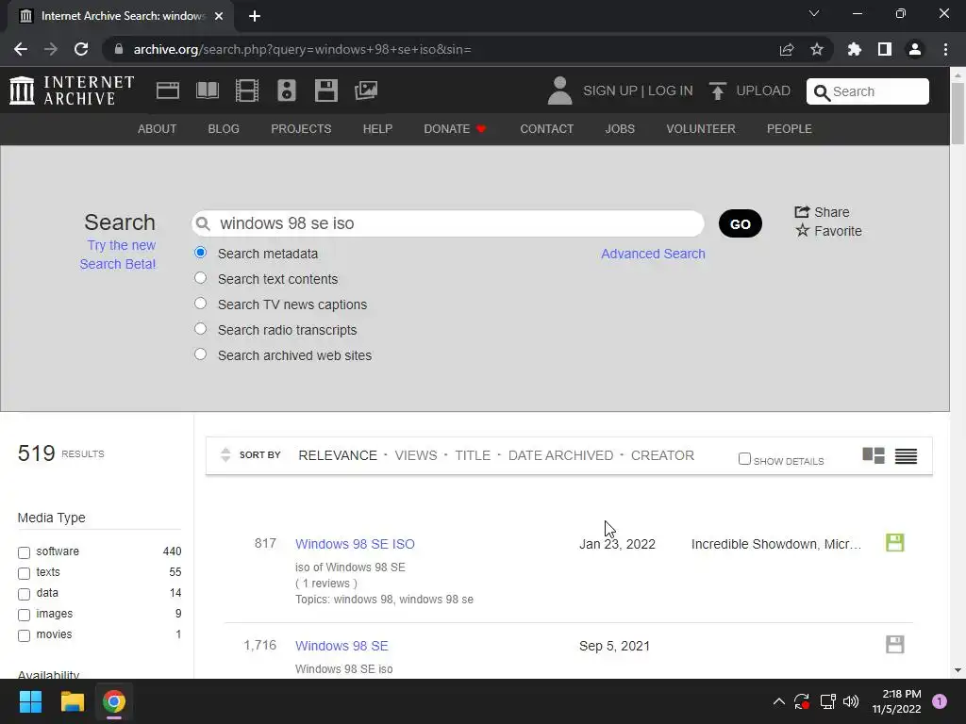Open Windows 98 SE result link
The image size is (966, 724).
(x=341, y=646)
